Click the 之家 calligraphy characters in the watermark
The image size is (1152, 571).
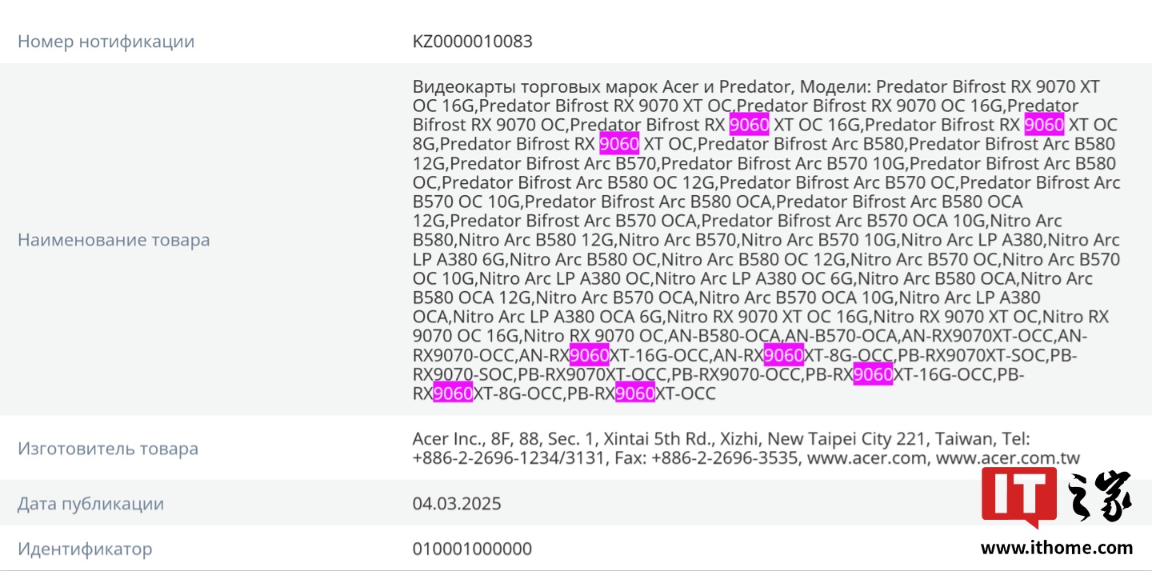coord(1102,497)
